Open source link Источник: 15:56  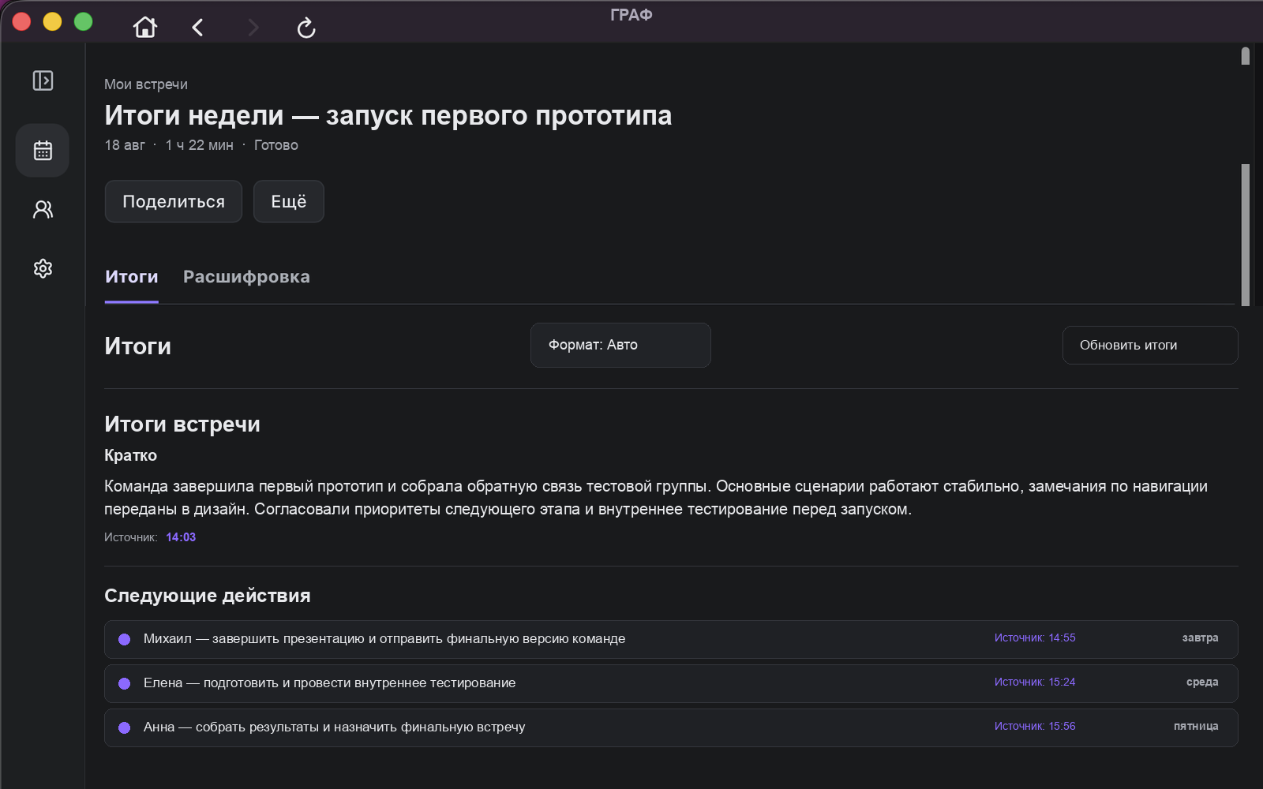(1035, 726)
